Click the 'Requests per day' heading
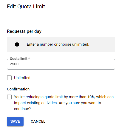This screenshot has width=122, height=131. tap(24, 31)
